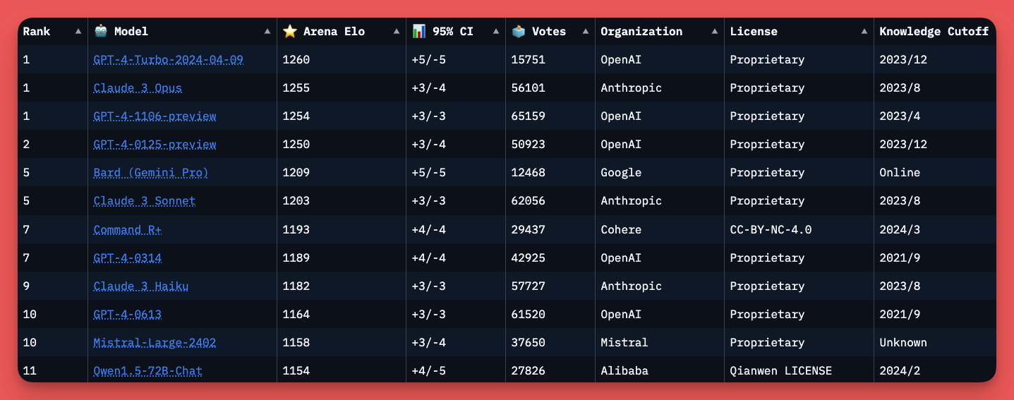Click the votes count 56101
The width and height of the screenshot is (1014, 400).
[529, 88]
